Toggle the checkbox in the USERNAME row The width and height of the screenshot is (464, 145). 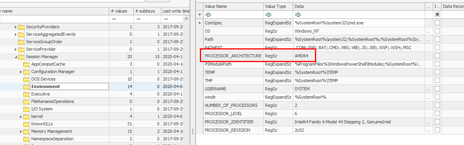click(x=437, y=89)
